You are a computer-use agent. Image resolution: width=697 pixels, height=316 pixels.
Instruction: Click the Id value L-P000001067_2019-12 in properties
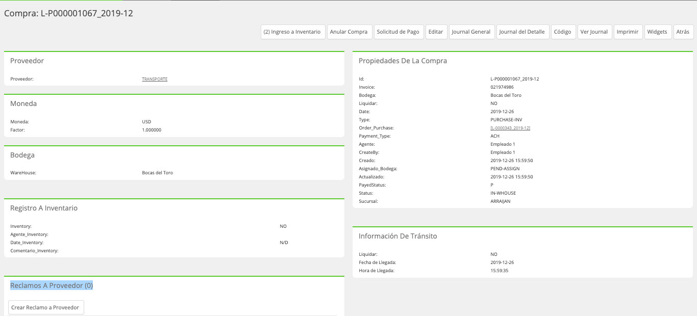click(515, 79)
